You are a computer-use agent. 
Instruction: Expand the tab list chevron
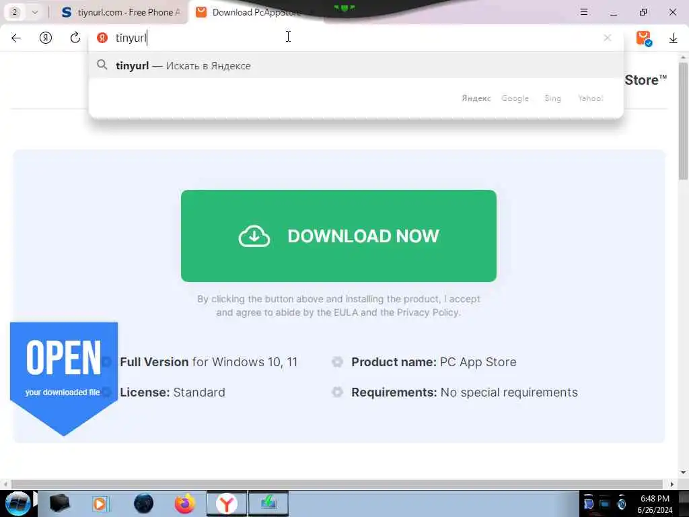[35, 12]
